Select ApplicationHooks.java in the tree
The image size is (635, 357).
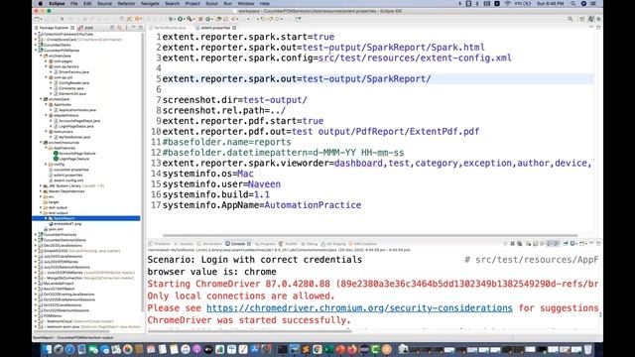pyautogui.click(x=77, y=110)
